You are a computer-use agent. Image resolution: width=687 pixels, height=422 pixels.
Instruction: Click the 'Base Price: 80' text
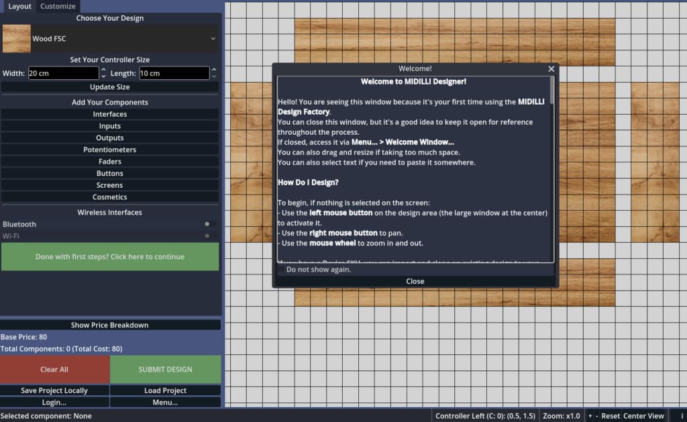click(x=23, y=337)
